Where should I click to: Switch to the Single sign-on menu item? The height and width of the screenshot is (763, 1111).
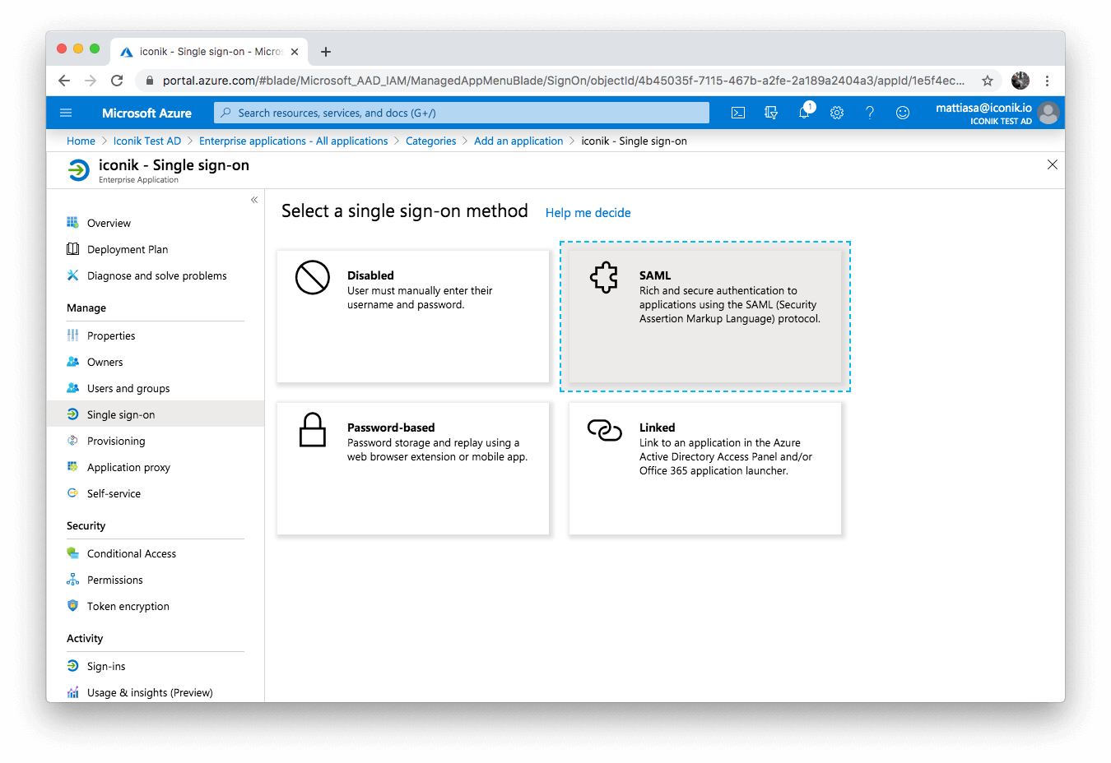tap(120, 414)
